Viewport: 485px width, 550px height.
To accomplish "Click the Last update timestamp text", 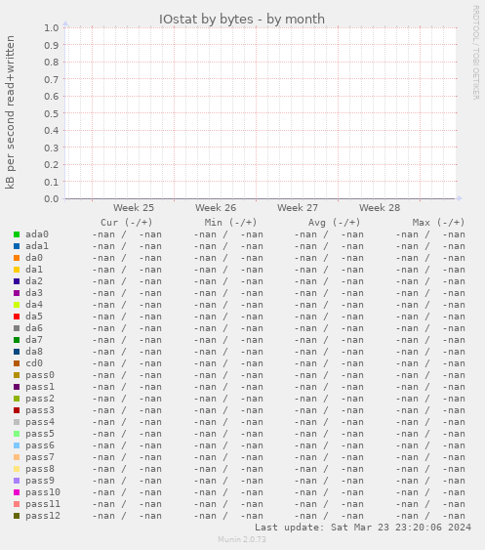I will (363, 528).
